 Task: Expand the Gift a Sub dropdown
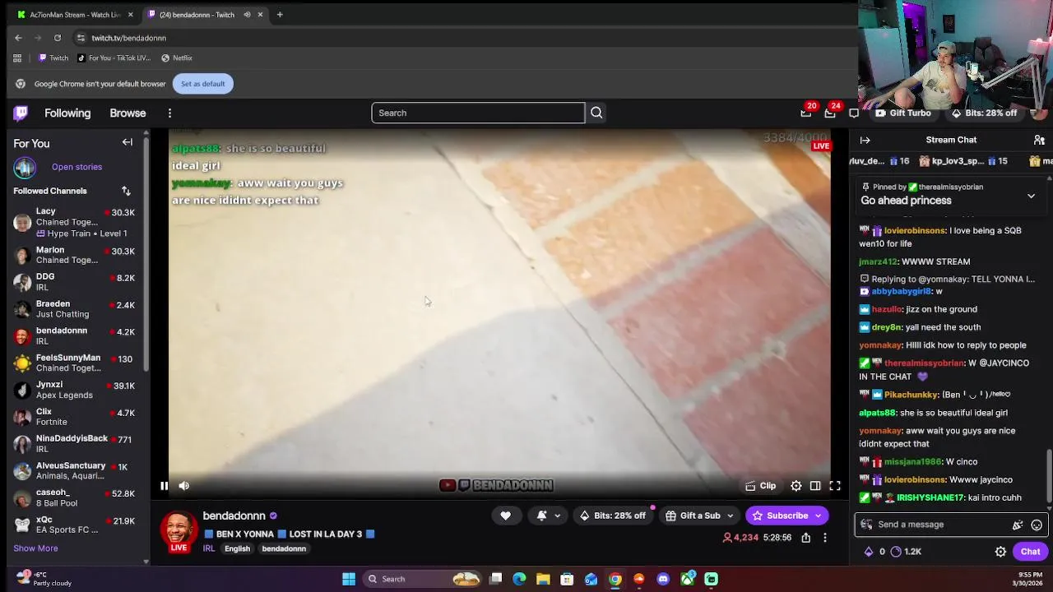700,516
